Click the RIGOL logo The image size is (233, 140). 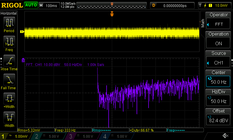coord(12,5)
